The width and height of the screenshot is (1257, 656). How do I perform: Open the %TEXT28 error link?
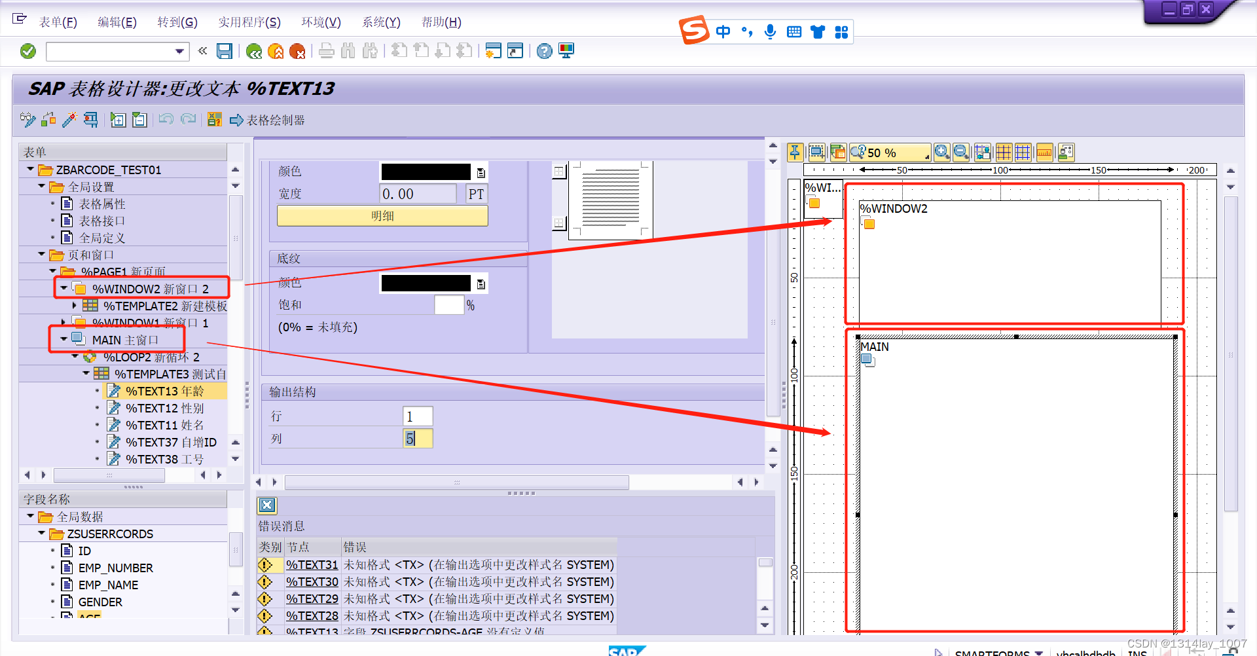click(312, 616)
